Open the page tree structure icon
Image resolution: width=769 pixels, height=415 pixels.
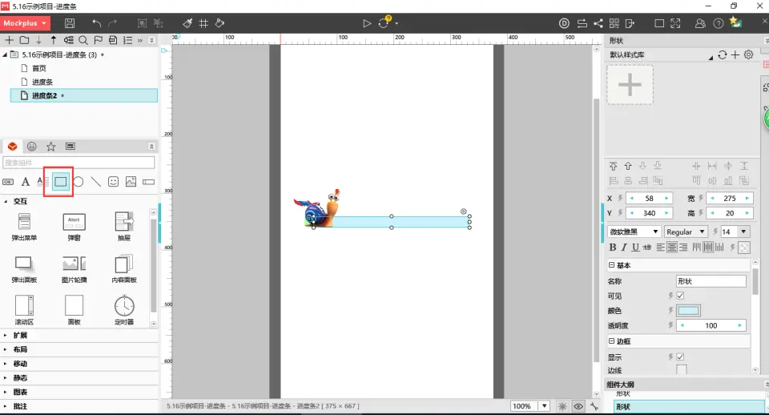point(69,40)
